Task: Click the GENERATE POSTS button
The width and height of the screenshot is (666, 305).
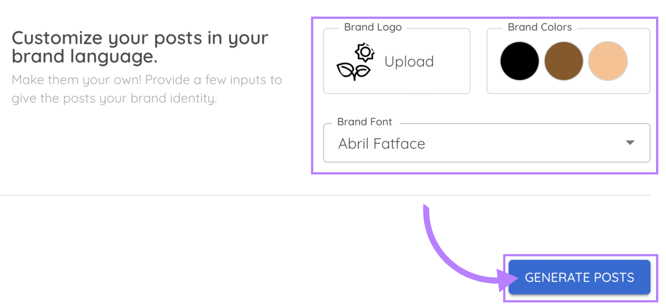Action: [579, 277]
